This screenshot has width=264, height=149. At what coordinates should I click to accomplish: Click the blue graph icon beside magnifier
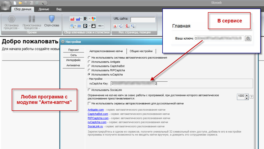click(79, 26)
